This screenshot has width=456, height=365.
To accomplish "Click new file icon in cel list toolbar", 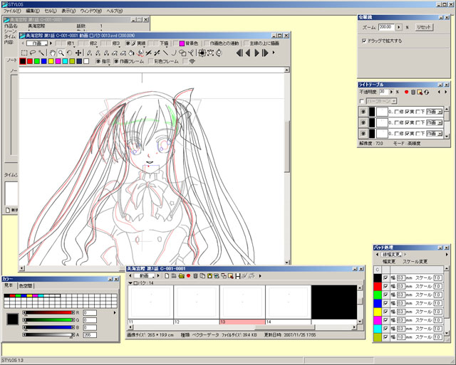I will 167,276.
